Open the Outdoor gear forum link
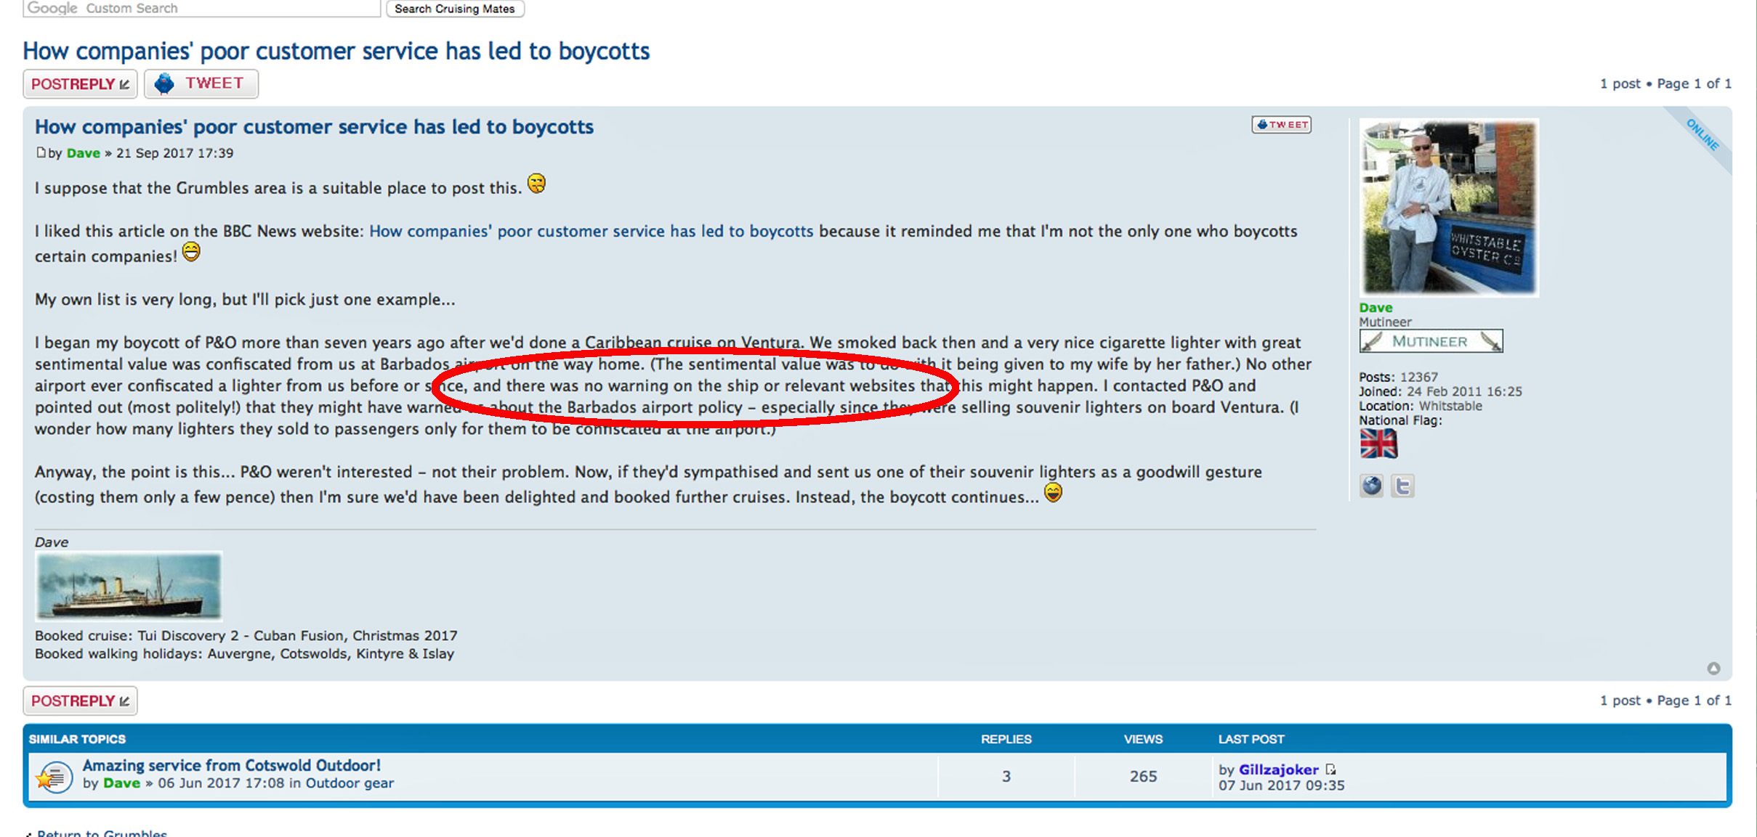The height and width of the screenshot is (837, 1757). click(350, 783)
